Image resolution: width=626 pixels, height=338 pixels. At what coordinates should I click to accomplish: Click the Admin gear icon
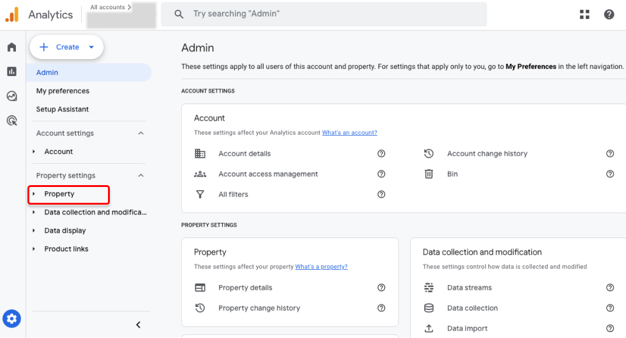(x=12, y=318)
